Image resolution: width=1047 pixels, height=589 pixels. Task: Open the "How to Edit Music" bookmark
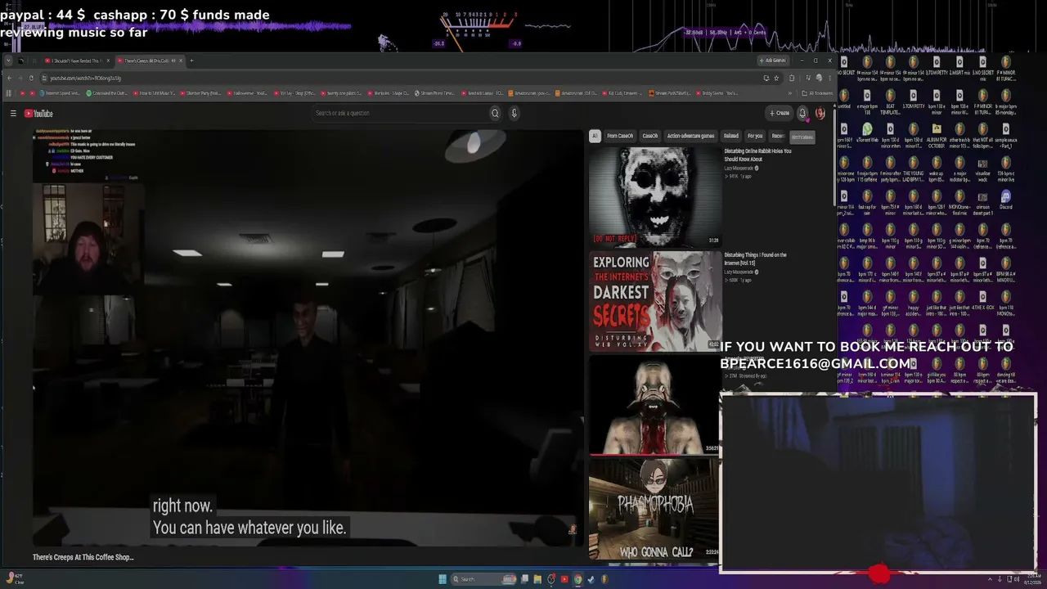click(x=155, y=93)
